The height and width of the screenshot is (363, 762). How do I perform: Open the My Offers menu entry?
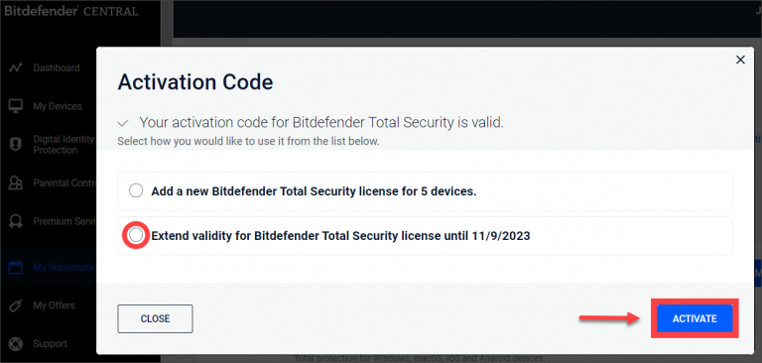point(54,305)
